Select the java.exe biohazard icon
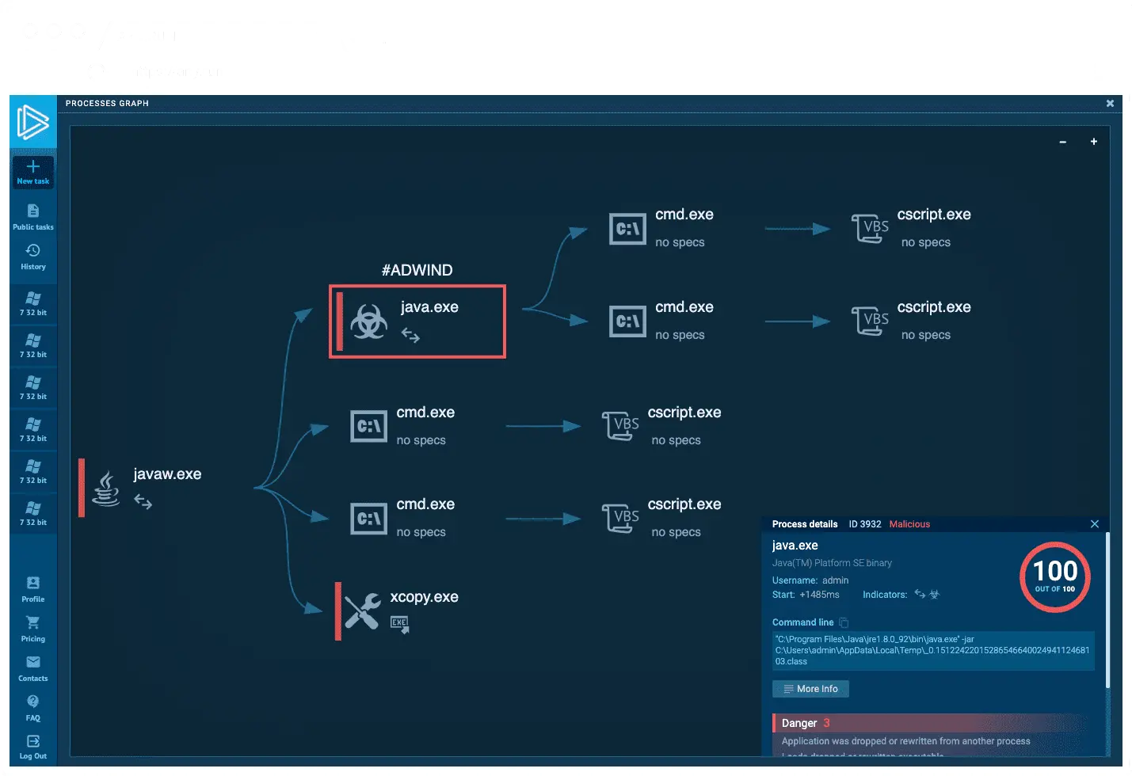This screenshot has width=1132, height=776. click(x=368, y=321)
